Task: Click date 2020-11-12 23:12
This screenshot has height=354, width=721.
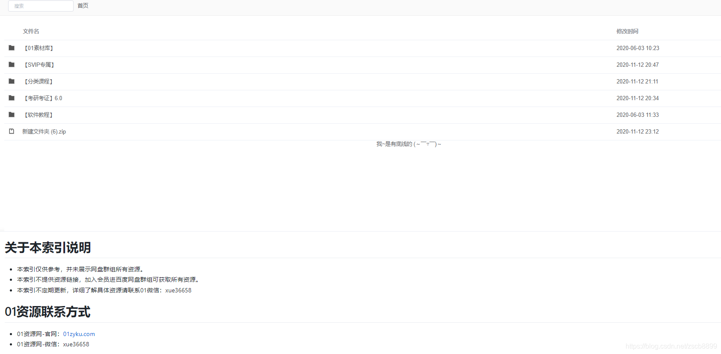Action: (x=638, y=131)
